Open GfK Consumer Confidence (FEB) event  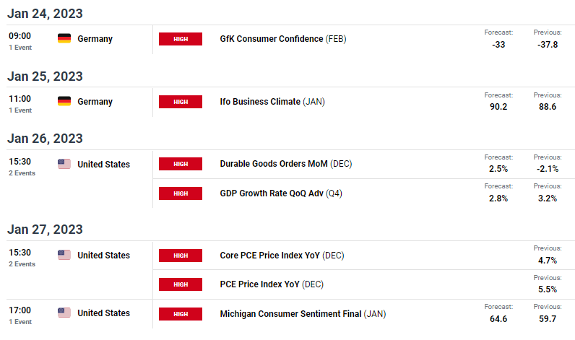(x=283, y=39)
